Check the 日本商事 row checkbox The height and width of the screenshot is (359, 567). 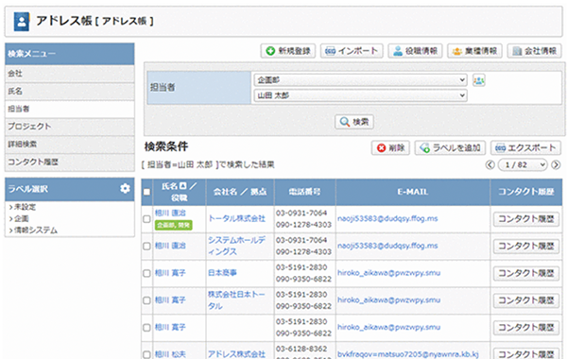(x=146, y=273)
